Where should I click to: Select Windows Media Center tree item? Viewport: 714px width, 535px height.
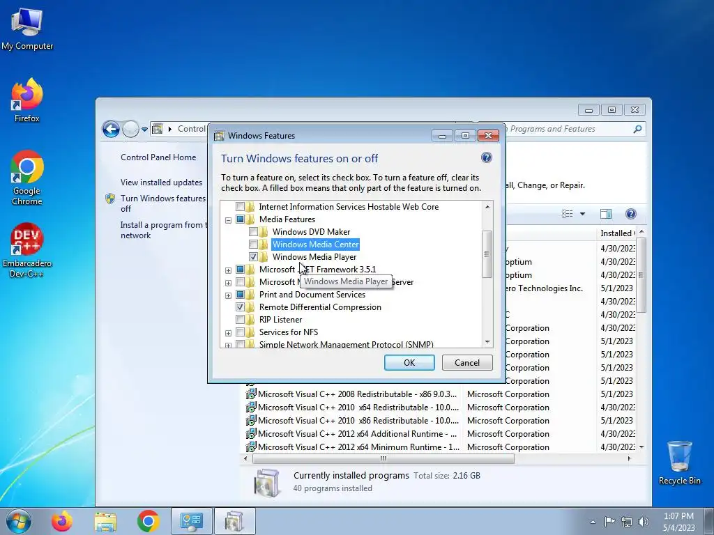pos(316,245)
